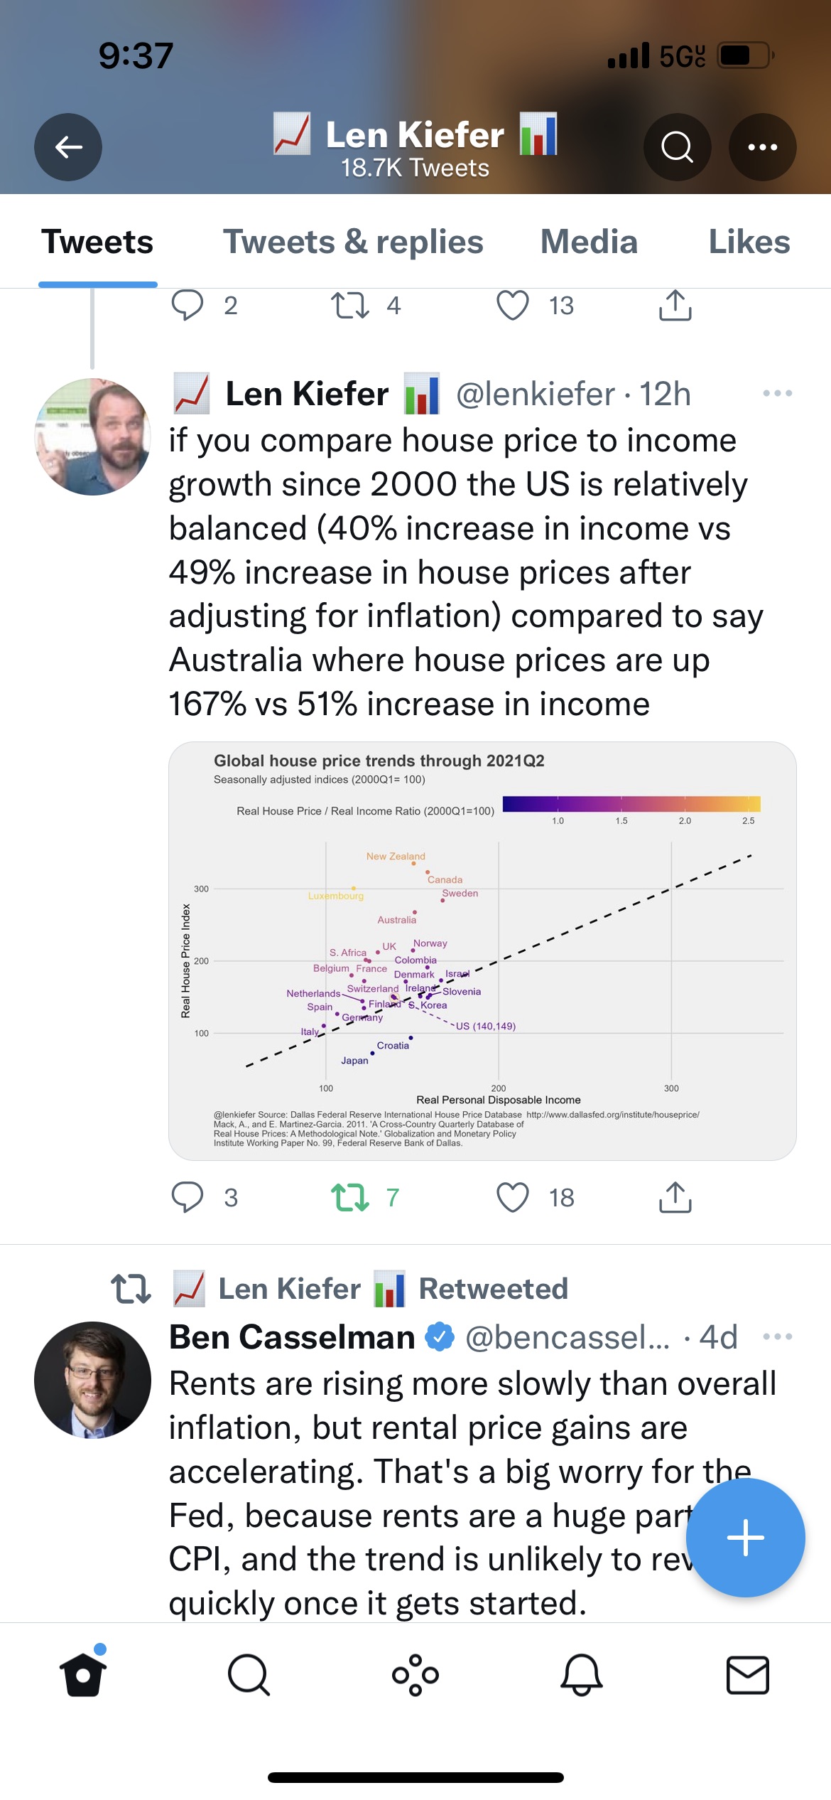Open the Notifications bell
Viewport: 831px width, 1800px height.
click(x=582, y=1675)
